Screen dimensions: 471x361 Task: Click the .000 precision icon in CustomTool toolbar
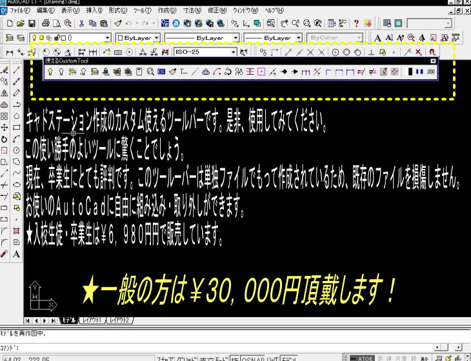coord(430,72)
